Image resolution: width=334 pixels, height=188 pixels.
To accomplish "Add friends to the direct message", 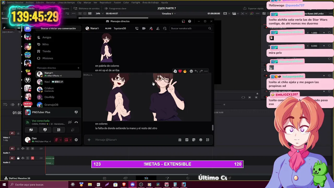I will tap(158, 28).
